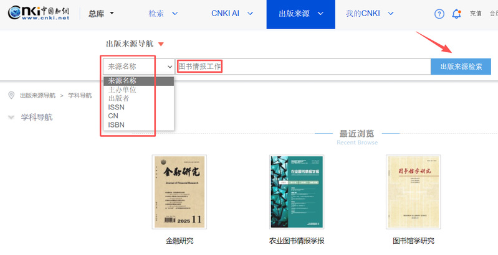Click the search box containing 图书情报工作
The height and width of the screenshot is (255, 498).
(x=303, y=67)
